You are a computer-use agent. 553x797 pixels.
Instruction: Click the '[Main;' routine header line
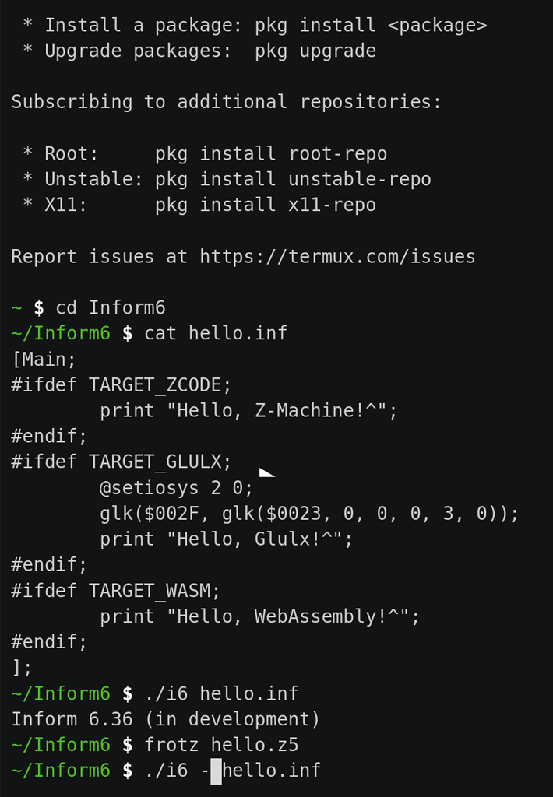point(44,360)
